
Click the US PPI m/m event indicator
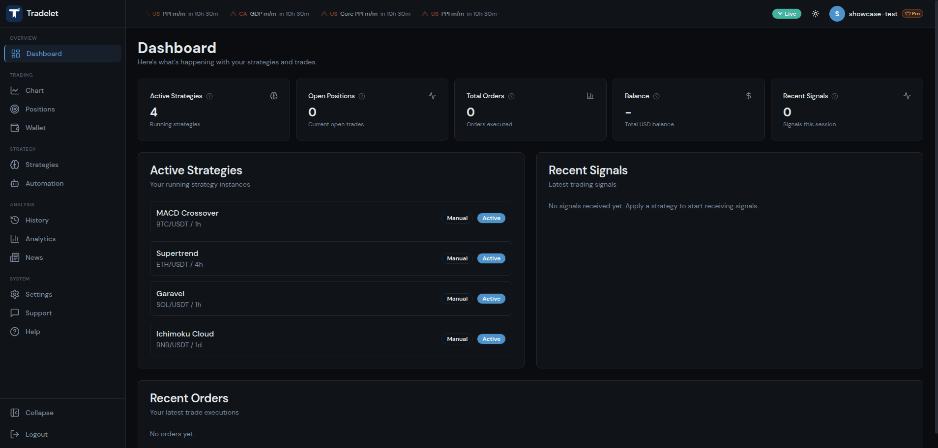(182, 14)
